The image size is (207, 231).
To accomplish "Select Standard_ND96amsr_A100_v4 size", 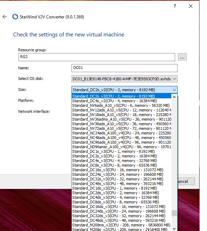I will coord(122,147).
